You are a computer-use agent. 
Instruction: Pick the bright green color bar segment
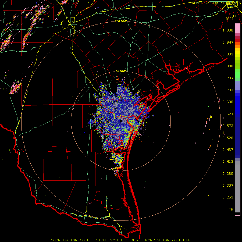237,73
